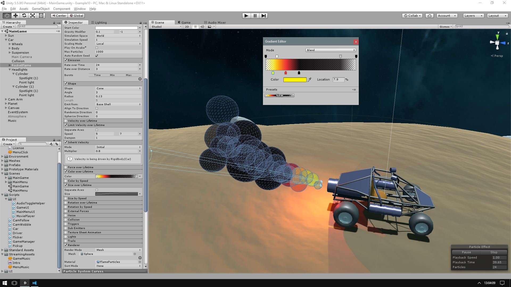Open the GameObject menu
The image size is (511, 287).
[x=40, y=9]
